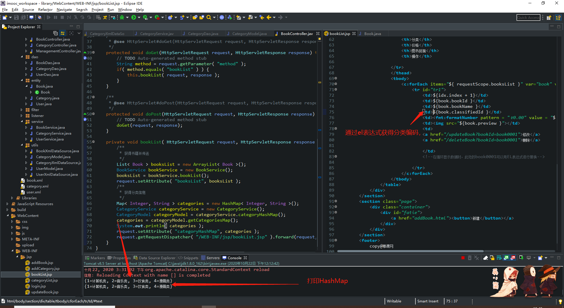The width and height of the screenshot is (564, 308).
Task: Click the Quick Access search field
Action: click(528, 18)
